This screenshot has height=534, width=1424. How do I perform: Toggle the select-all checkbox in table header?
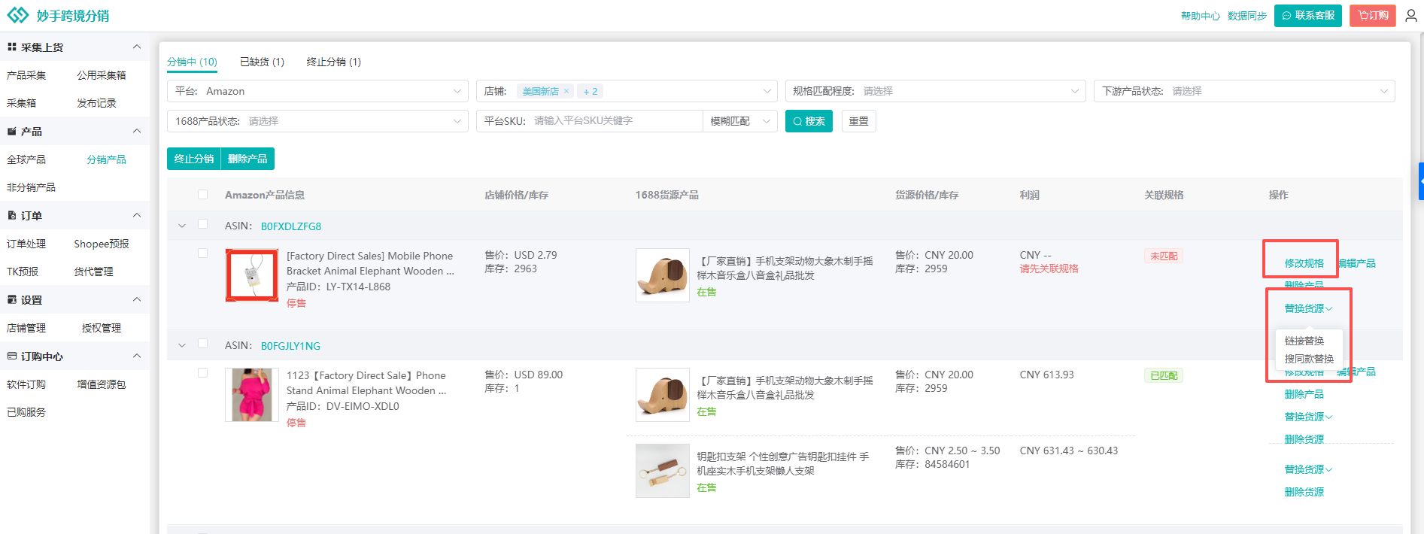click(202, 195)
